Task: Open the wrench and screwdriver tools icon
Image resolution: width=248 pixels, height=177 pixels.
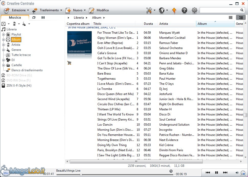Action: [x=149, y=10]
